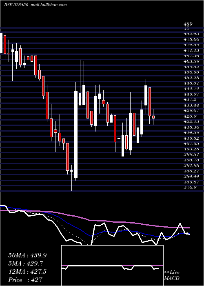Click the 380.67 axis value
The height and width of the screenshot is (286, 204).
tap(191, 182)
